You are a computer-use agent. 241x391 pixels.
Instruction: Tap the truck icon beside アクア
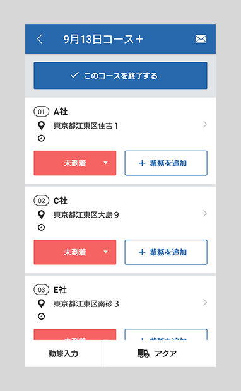click(143, 353)
